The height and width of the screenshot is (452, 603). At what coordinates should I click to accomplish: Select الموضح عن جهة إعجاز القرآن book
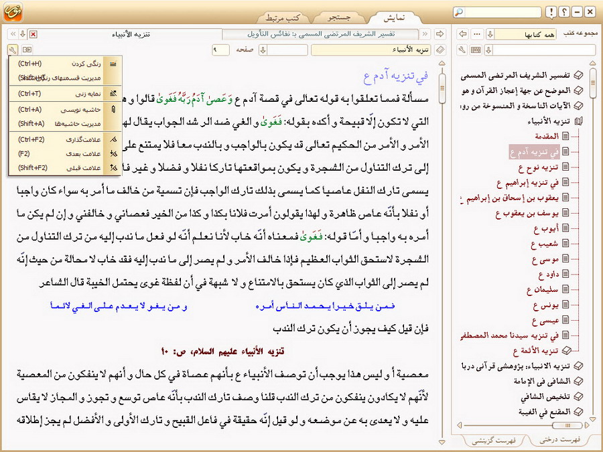[x=522, y=90]
